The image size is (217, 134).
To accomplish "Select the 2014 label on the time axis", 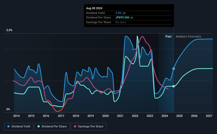I will click(16, 116).
